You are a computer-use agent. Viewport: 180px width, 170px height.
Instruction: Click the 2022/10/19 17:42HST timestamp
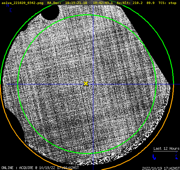(161, 168)
